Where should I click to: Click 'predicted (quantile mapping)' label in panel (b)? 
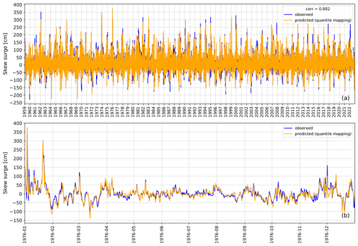pyautogui.click(x=323, y=134)
